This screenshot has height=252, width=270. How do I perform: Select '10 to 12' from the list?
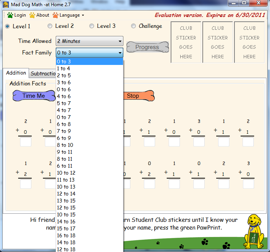[89, 173]
